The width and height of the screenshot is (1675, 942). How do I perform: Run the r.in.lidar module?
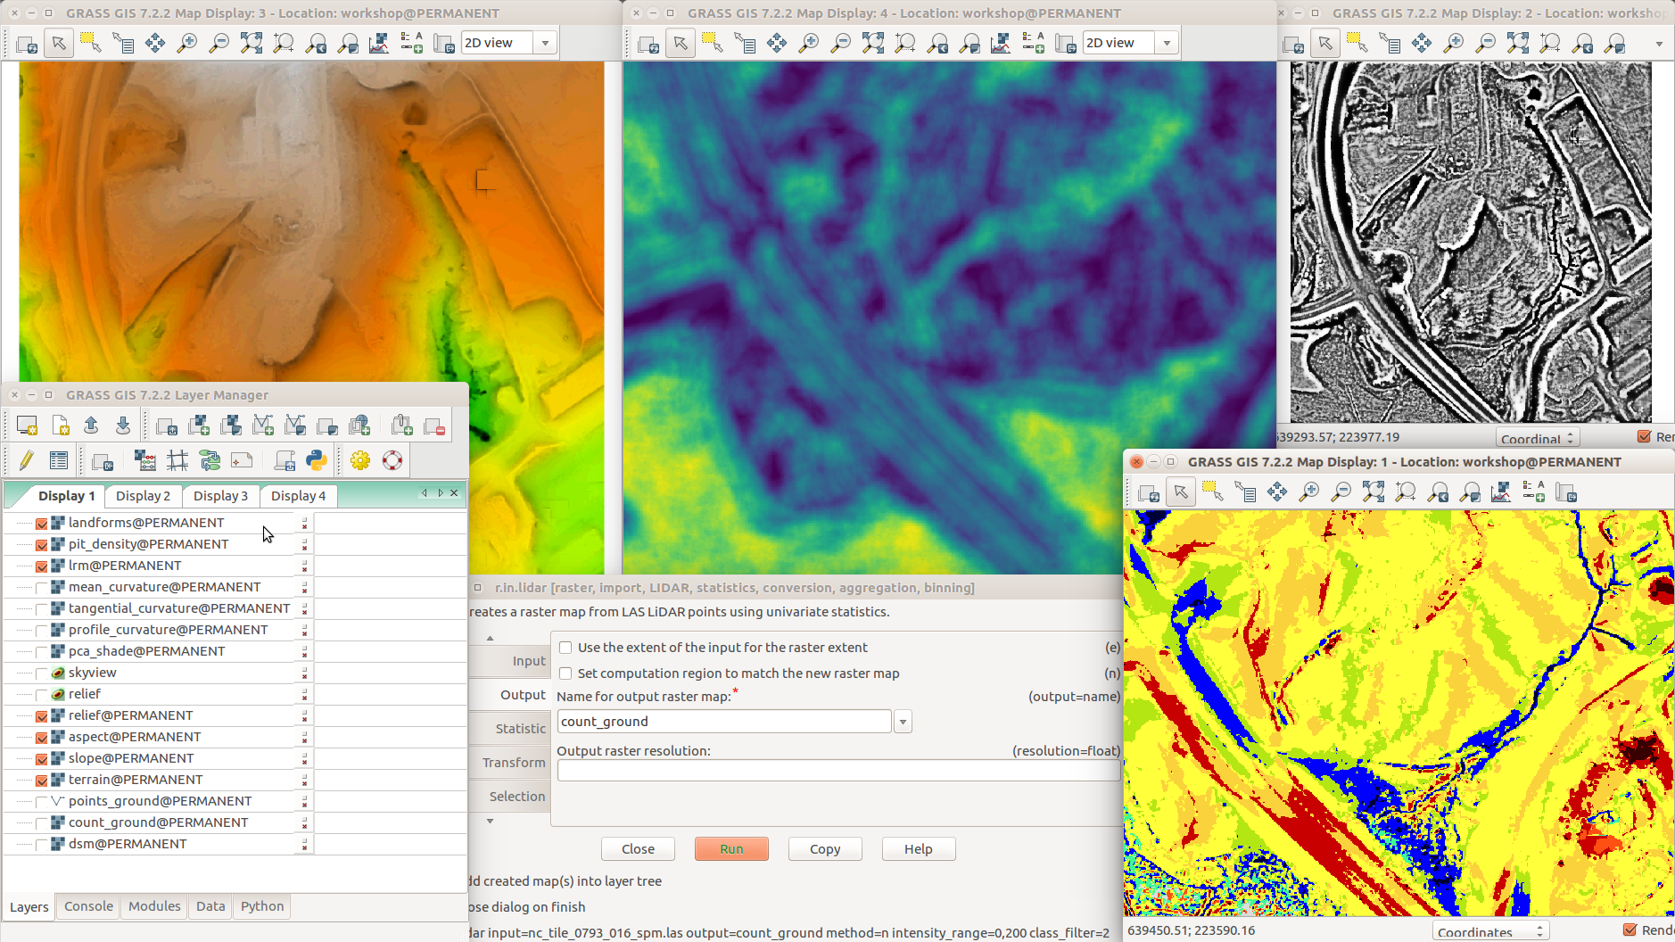[x=731, y=849]
